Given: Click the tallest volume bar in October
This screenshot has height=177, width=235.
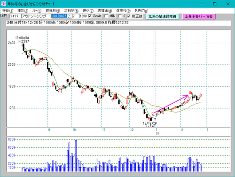Looking at the screenshot, I should click(x=76, y=156).
